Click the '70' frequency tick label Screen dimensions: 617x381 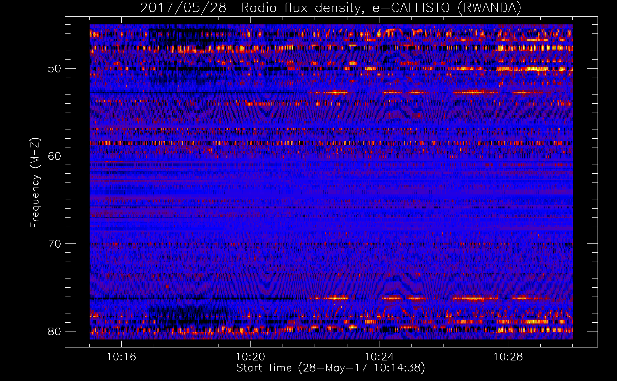[55, 244]
